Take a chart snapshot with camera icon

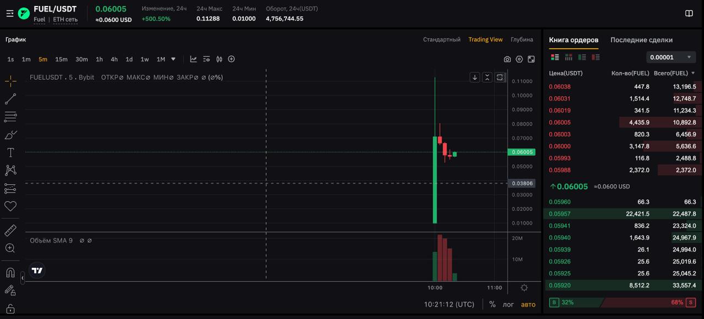tap(507, 59)
